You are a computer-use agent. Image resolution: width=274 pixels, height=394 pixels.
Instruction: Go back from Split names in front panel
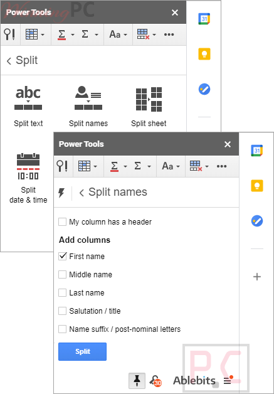[82, 193]
